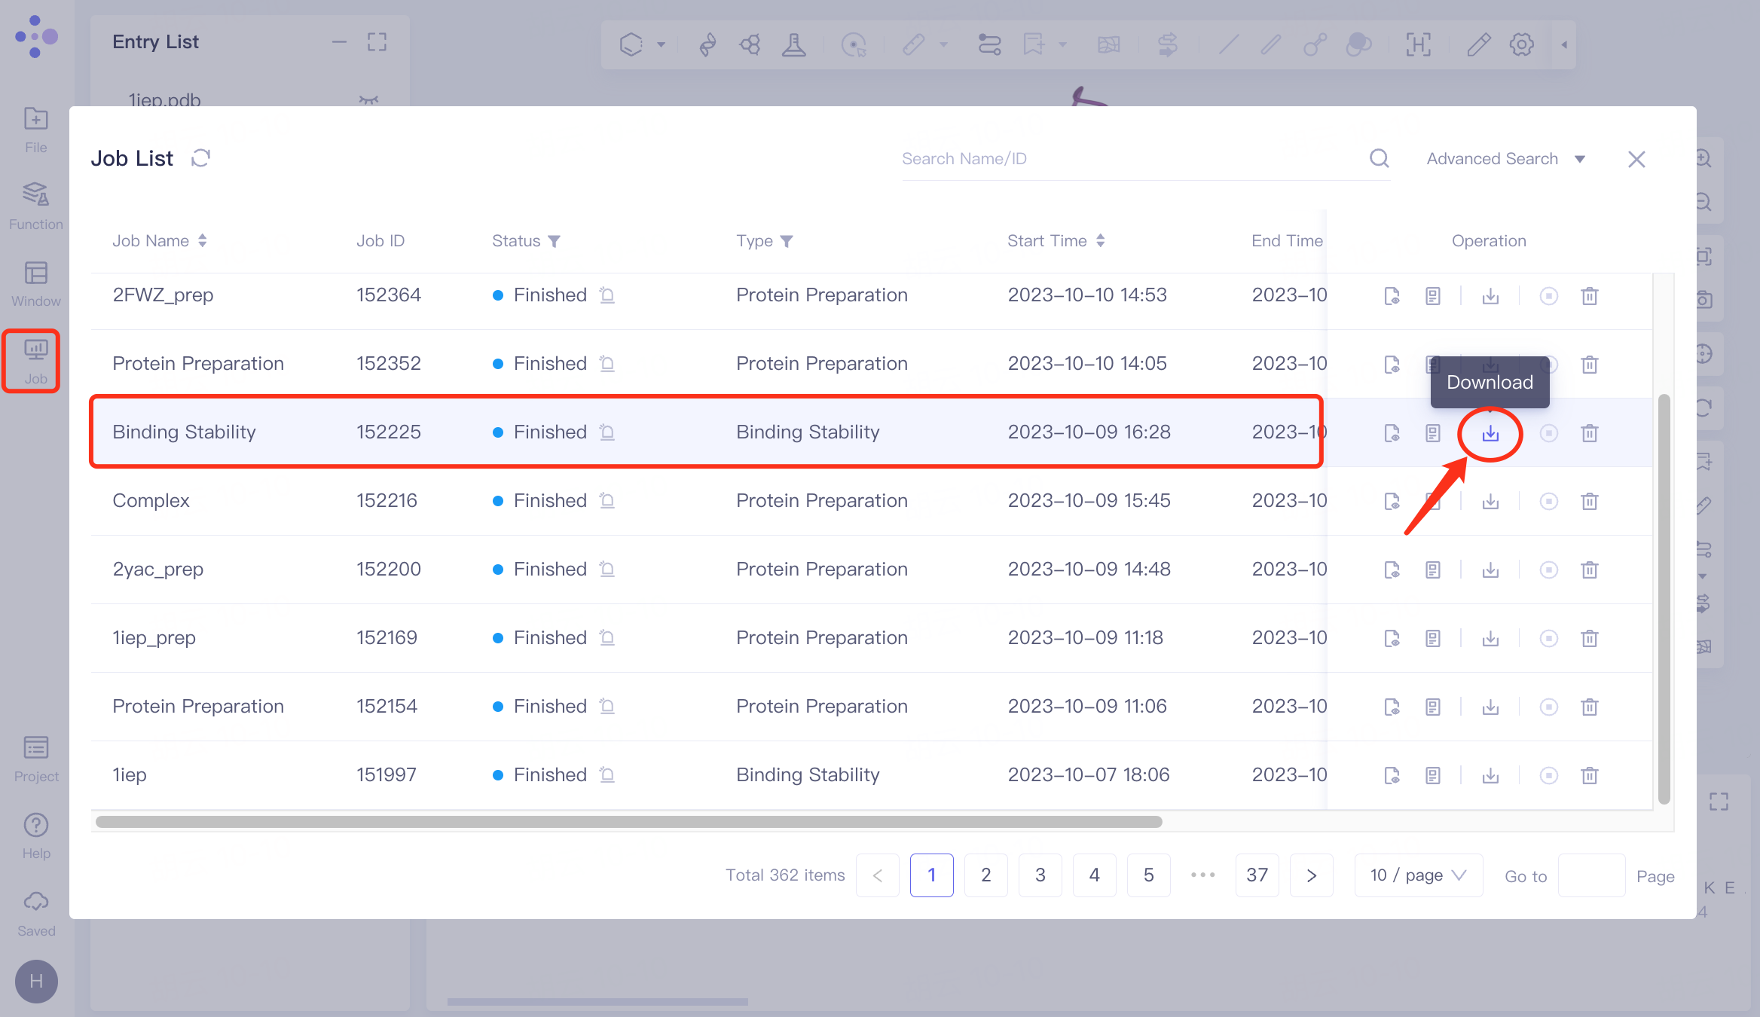
Task: Toggle notification bell for 2FWZ_prep job
Action: click(x=607, y=295)
